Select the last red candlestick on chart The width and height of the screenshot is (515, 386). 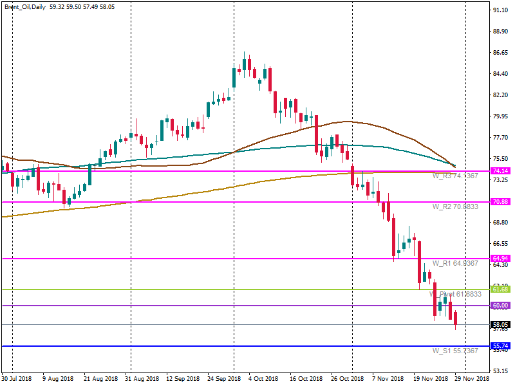[456, 318]
